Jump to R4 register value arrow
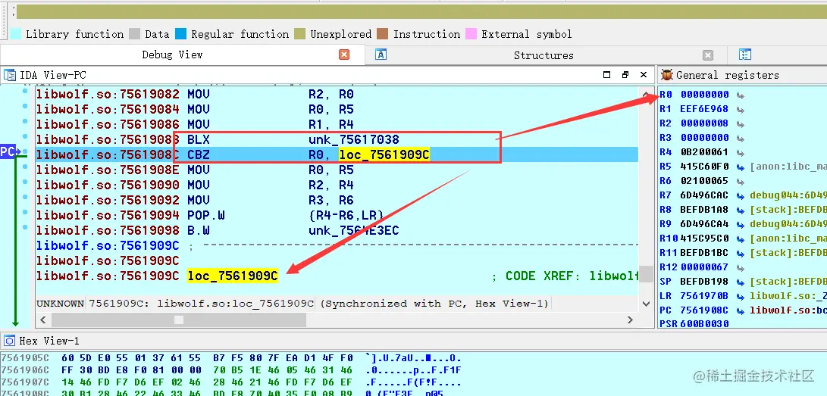This screenshot has width=827, height=396. (741, 153)
